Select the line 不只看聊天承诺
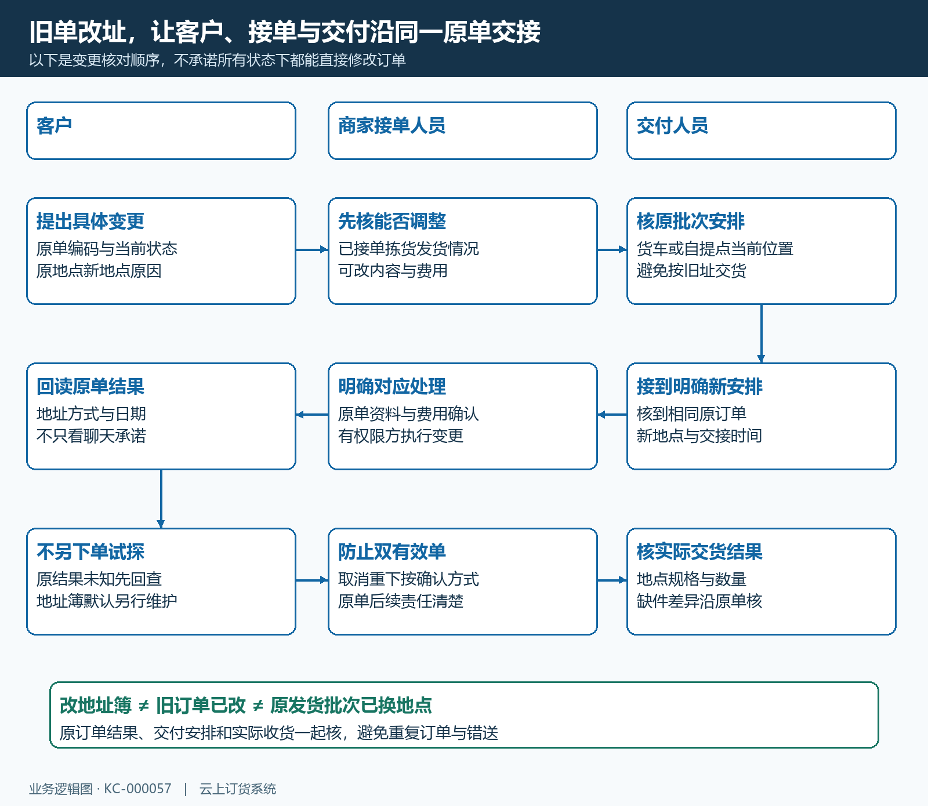This screenshot has height=806, width=928. pyautogui.click(x=91, y=436)
